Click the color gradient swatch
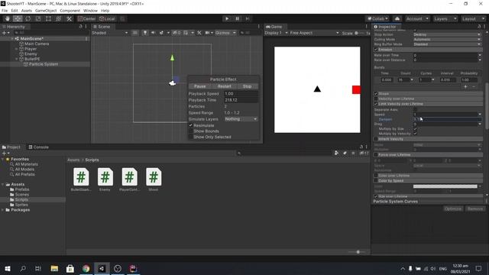This screenshot has width=489, height=275. [x=445, y=186]
